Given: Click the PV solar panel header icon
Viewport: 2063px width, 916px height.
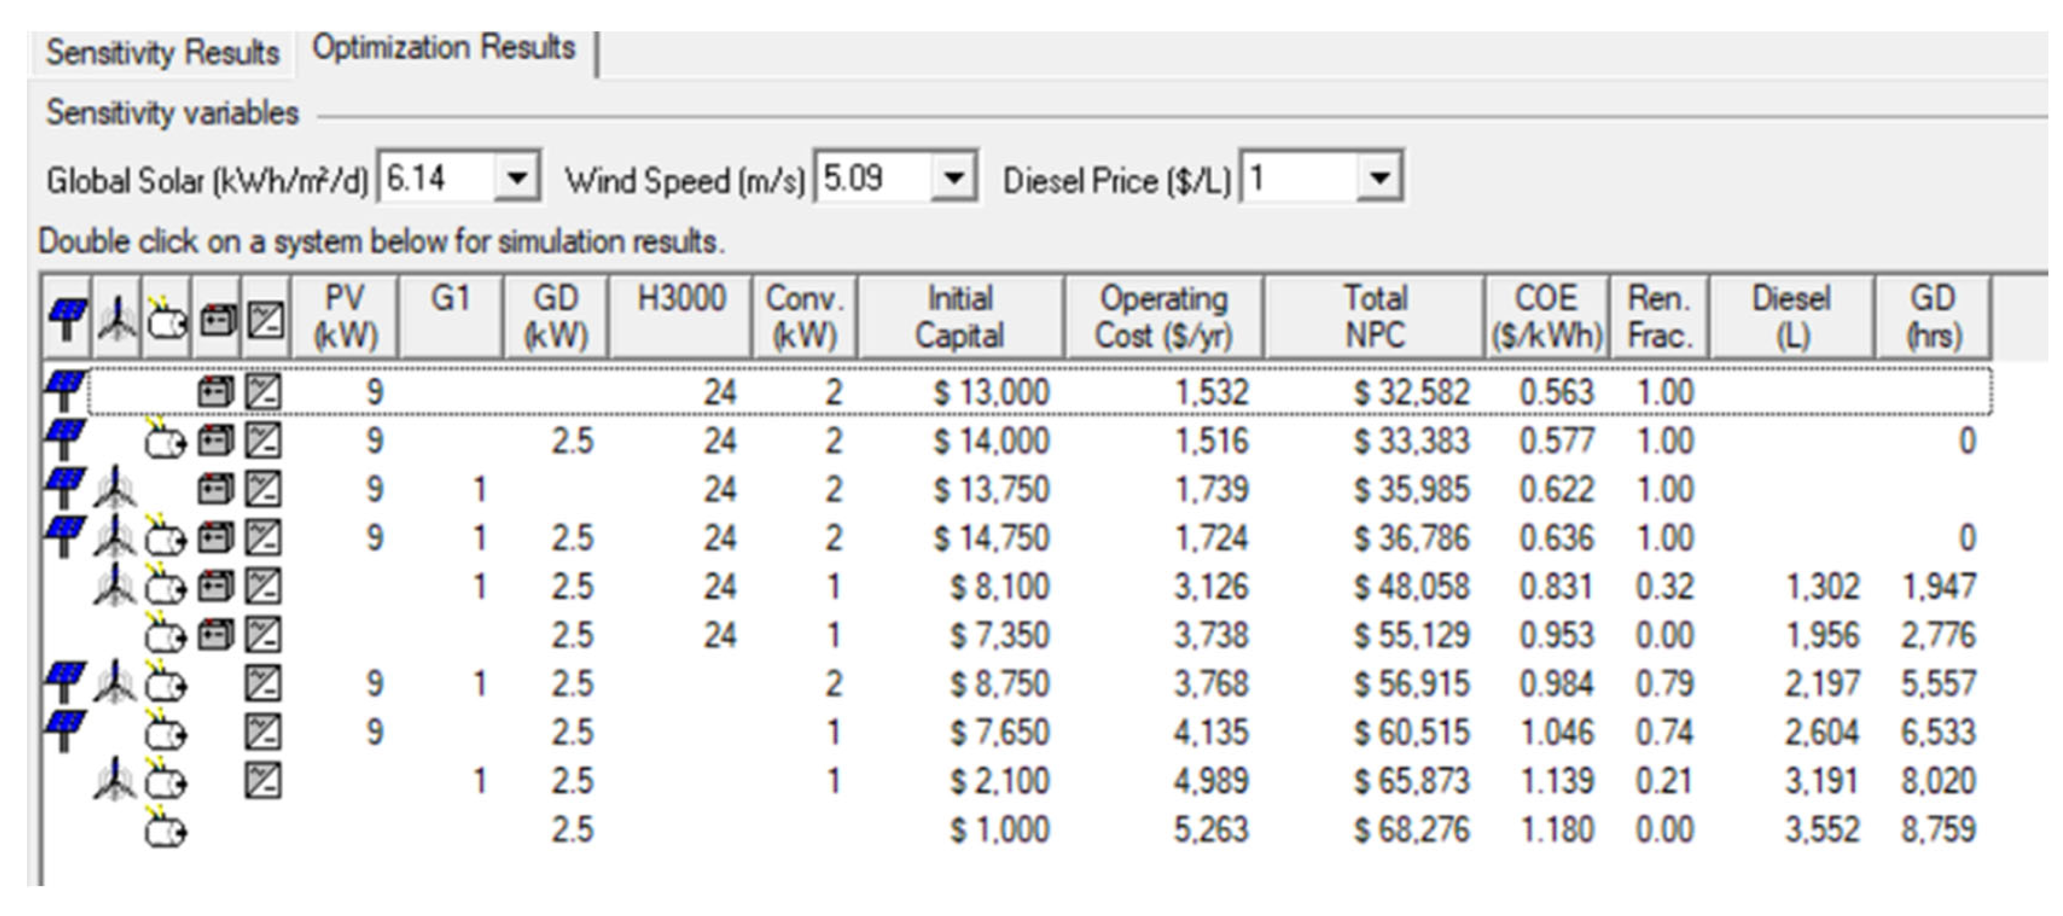Looking at the screenshot, I should [67, 318].
